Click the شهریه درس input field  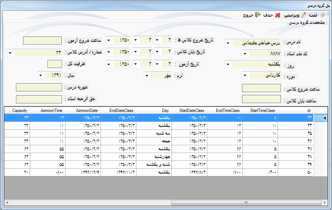pyautogui.click(x=39, y=87)
